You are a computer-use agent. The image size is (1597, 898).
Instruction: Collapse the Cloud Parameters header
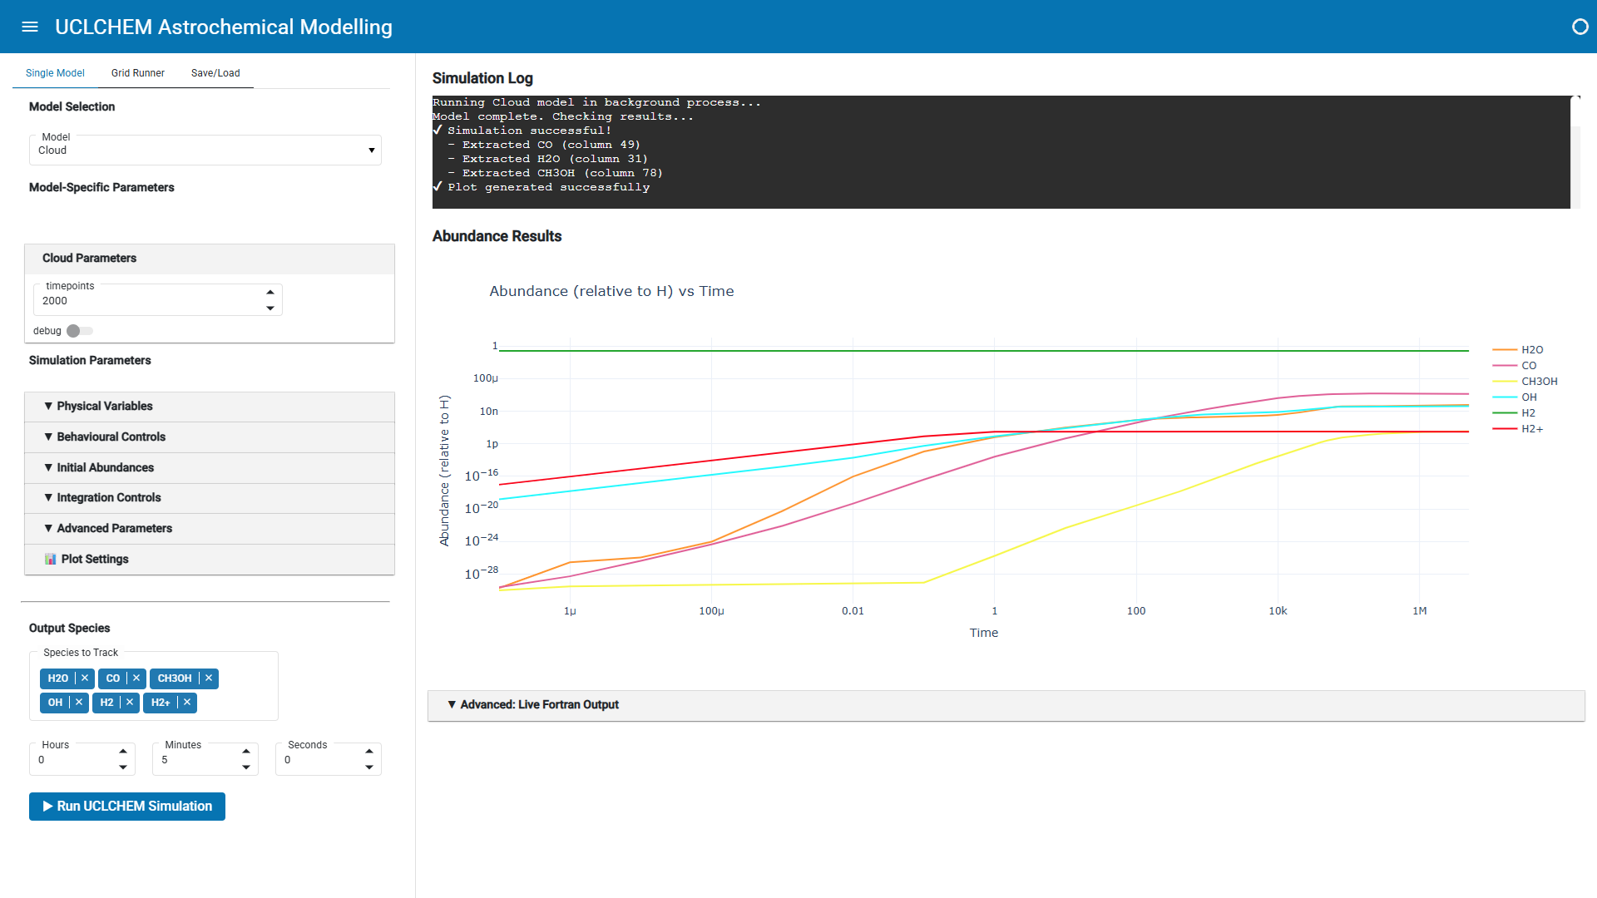[x=210, y=259]
